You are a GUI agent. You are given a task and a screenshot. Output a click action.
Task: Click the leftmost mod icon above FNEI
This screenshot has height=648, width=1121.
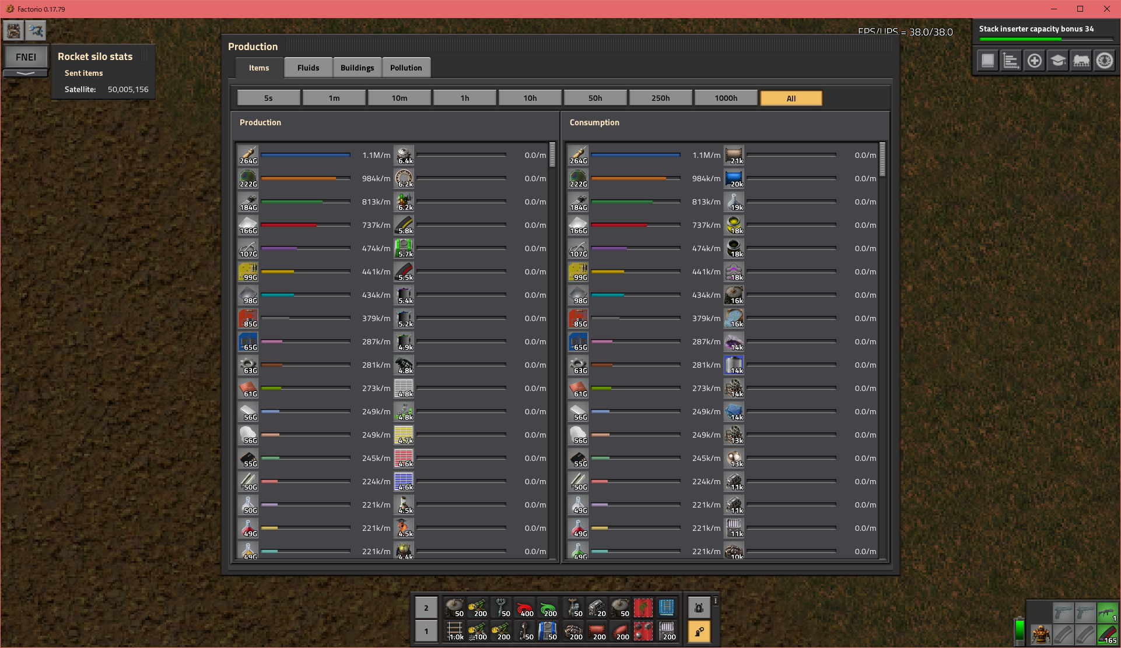tap(13, 30)
